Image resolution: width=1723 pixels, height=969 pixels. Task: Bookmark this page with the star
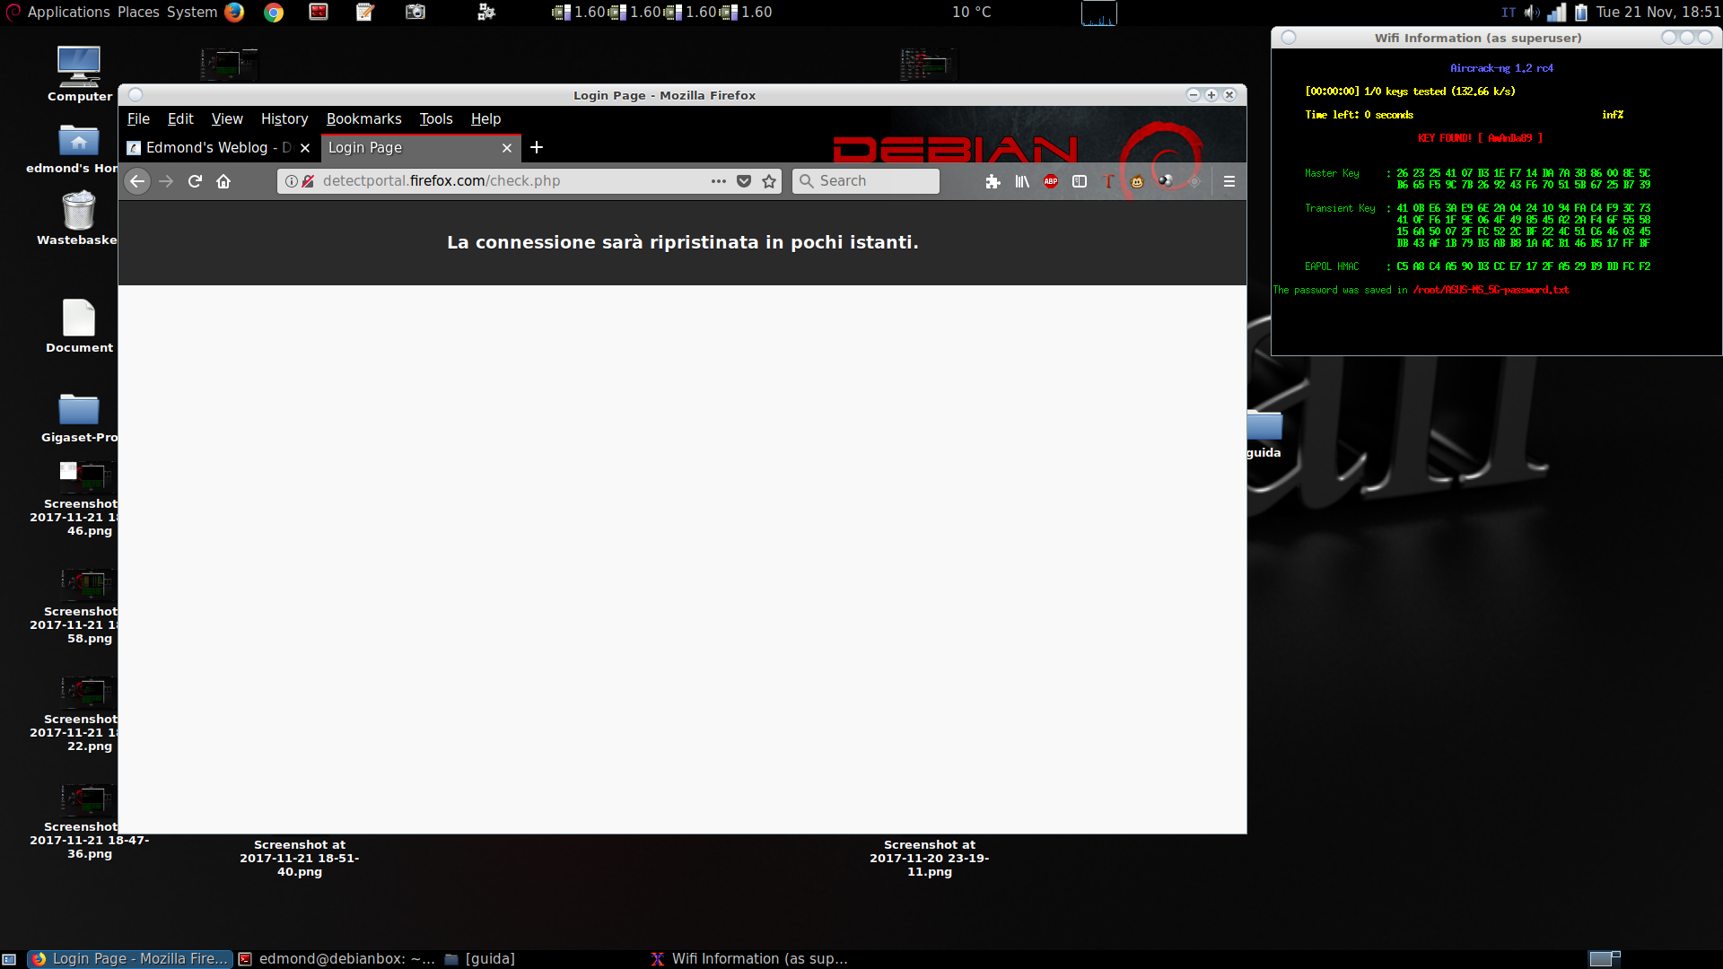pyautogui.click(x=769, y=181)
